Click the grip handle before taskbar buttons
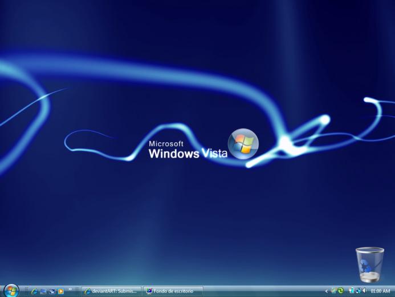Image resolution: width=395 pixels, height=297 pixels. tap(77, 291)
